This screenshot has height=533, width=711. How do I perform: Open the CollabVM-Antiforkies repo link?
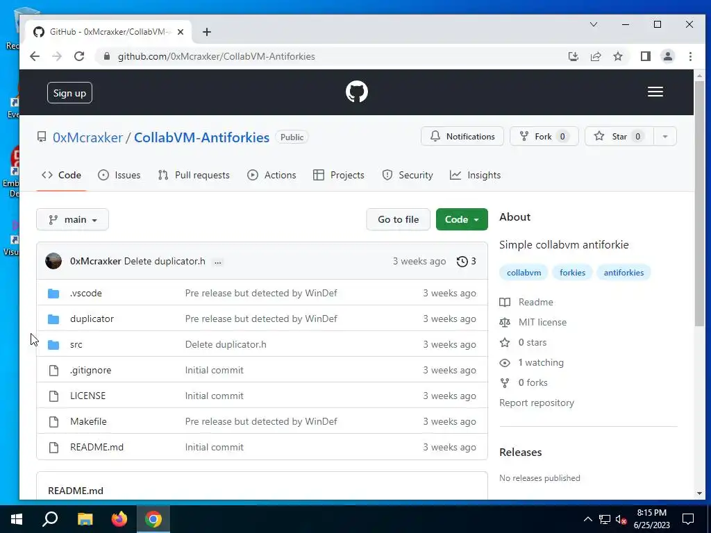pyautogui.click(x=202, y=137)
